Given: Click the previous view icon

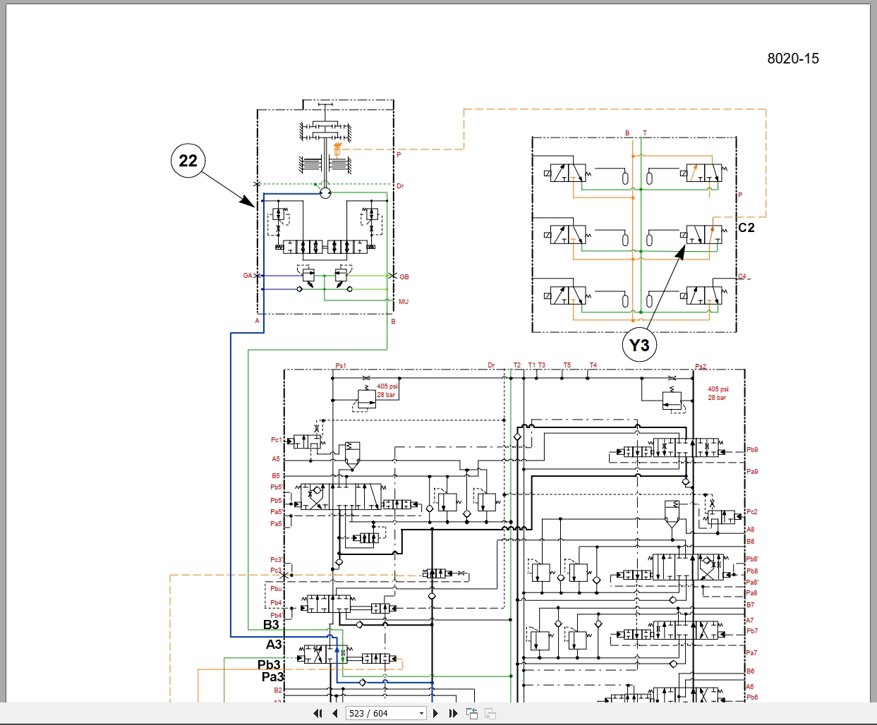Looking at the screenshot, I should pyautogui.click(x=471, y=713).
